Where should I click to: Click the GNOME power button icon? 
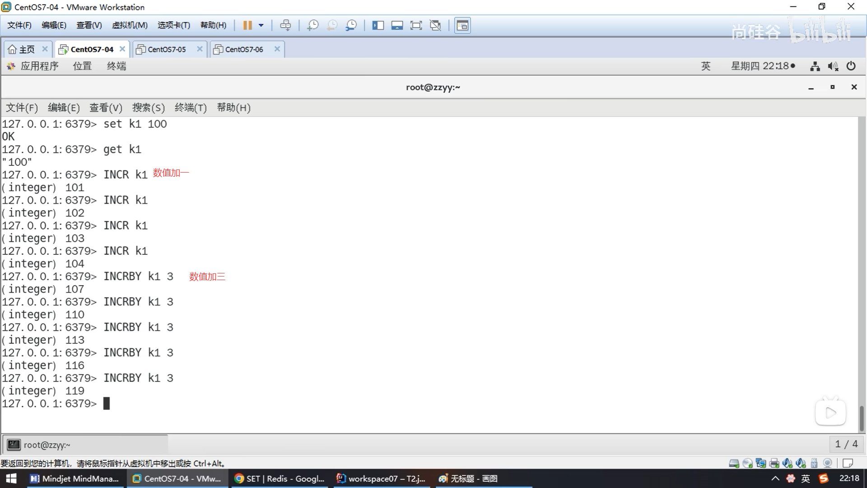[851, 66]
